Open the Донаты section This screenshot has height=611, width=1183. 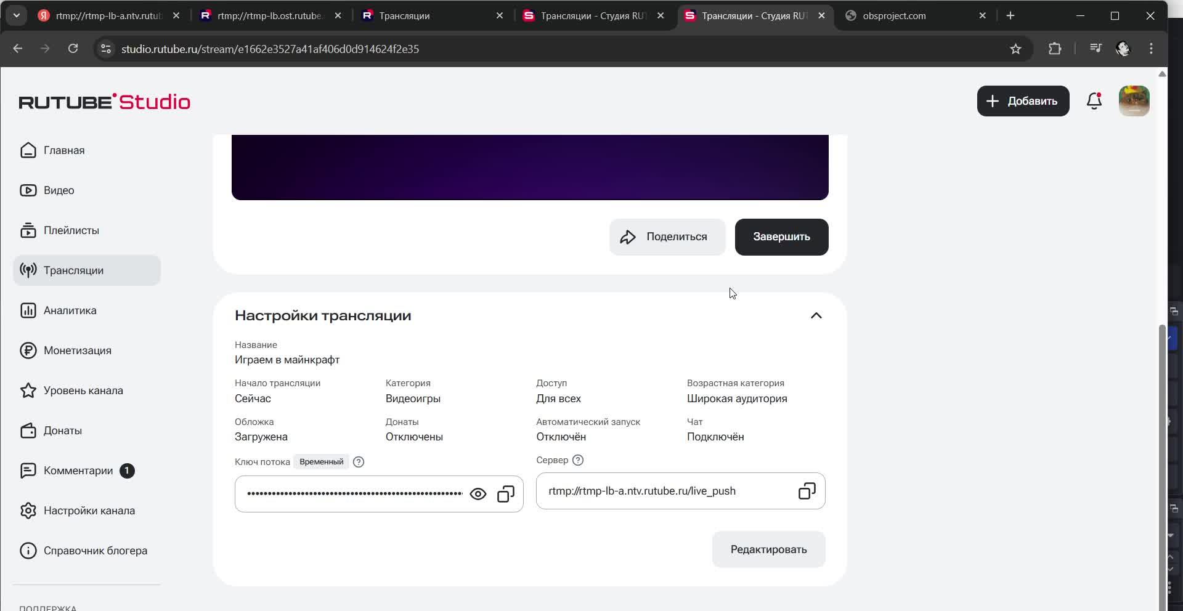point(62,431)
